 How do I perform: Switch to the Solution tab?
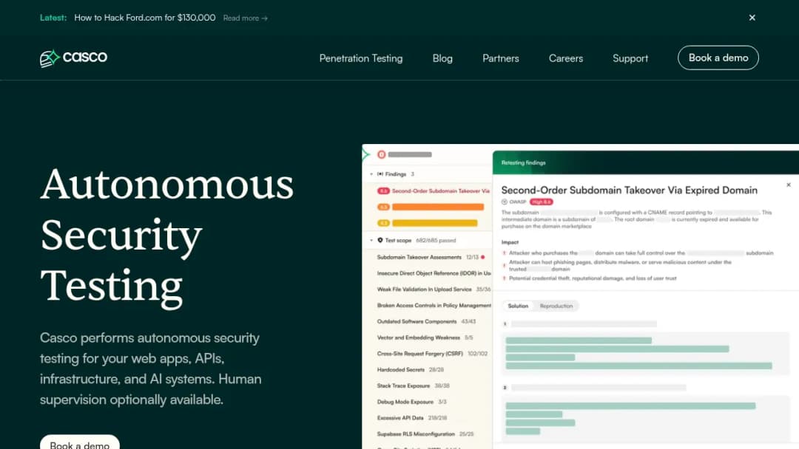tap(518, 306)
